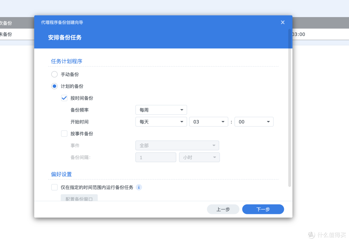Click the 任务计划程序 section heading
The width and height of the screenshot is (349, 242).
[67, 61]
